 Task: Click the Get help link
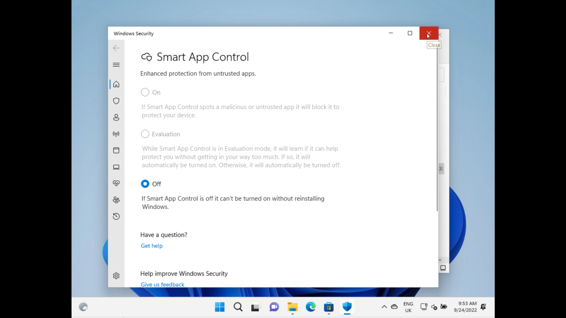152,246
